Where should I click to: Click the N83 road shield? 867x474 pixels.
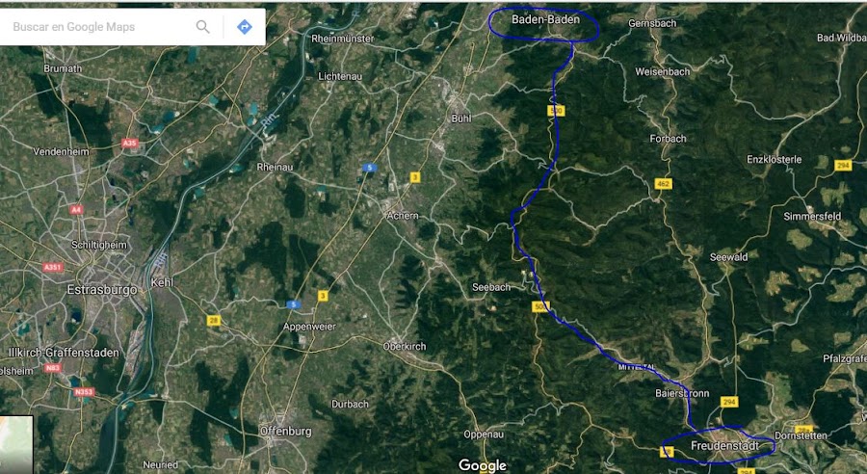point(53,368)
